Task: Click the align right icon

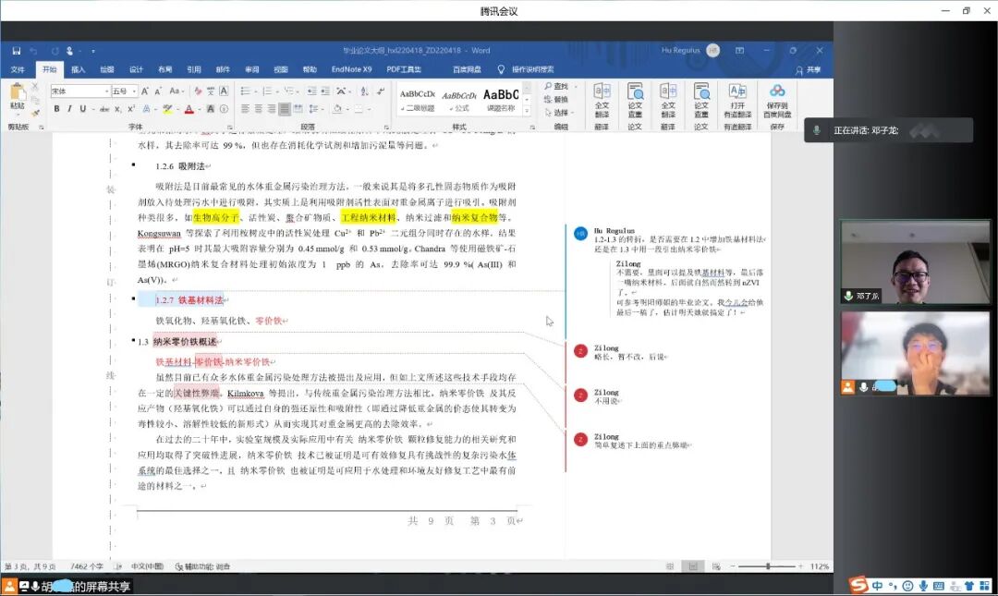Action: pos(271,109)
